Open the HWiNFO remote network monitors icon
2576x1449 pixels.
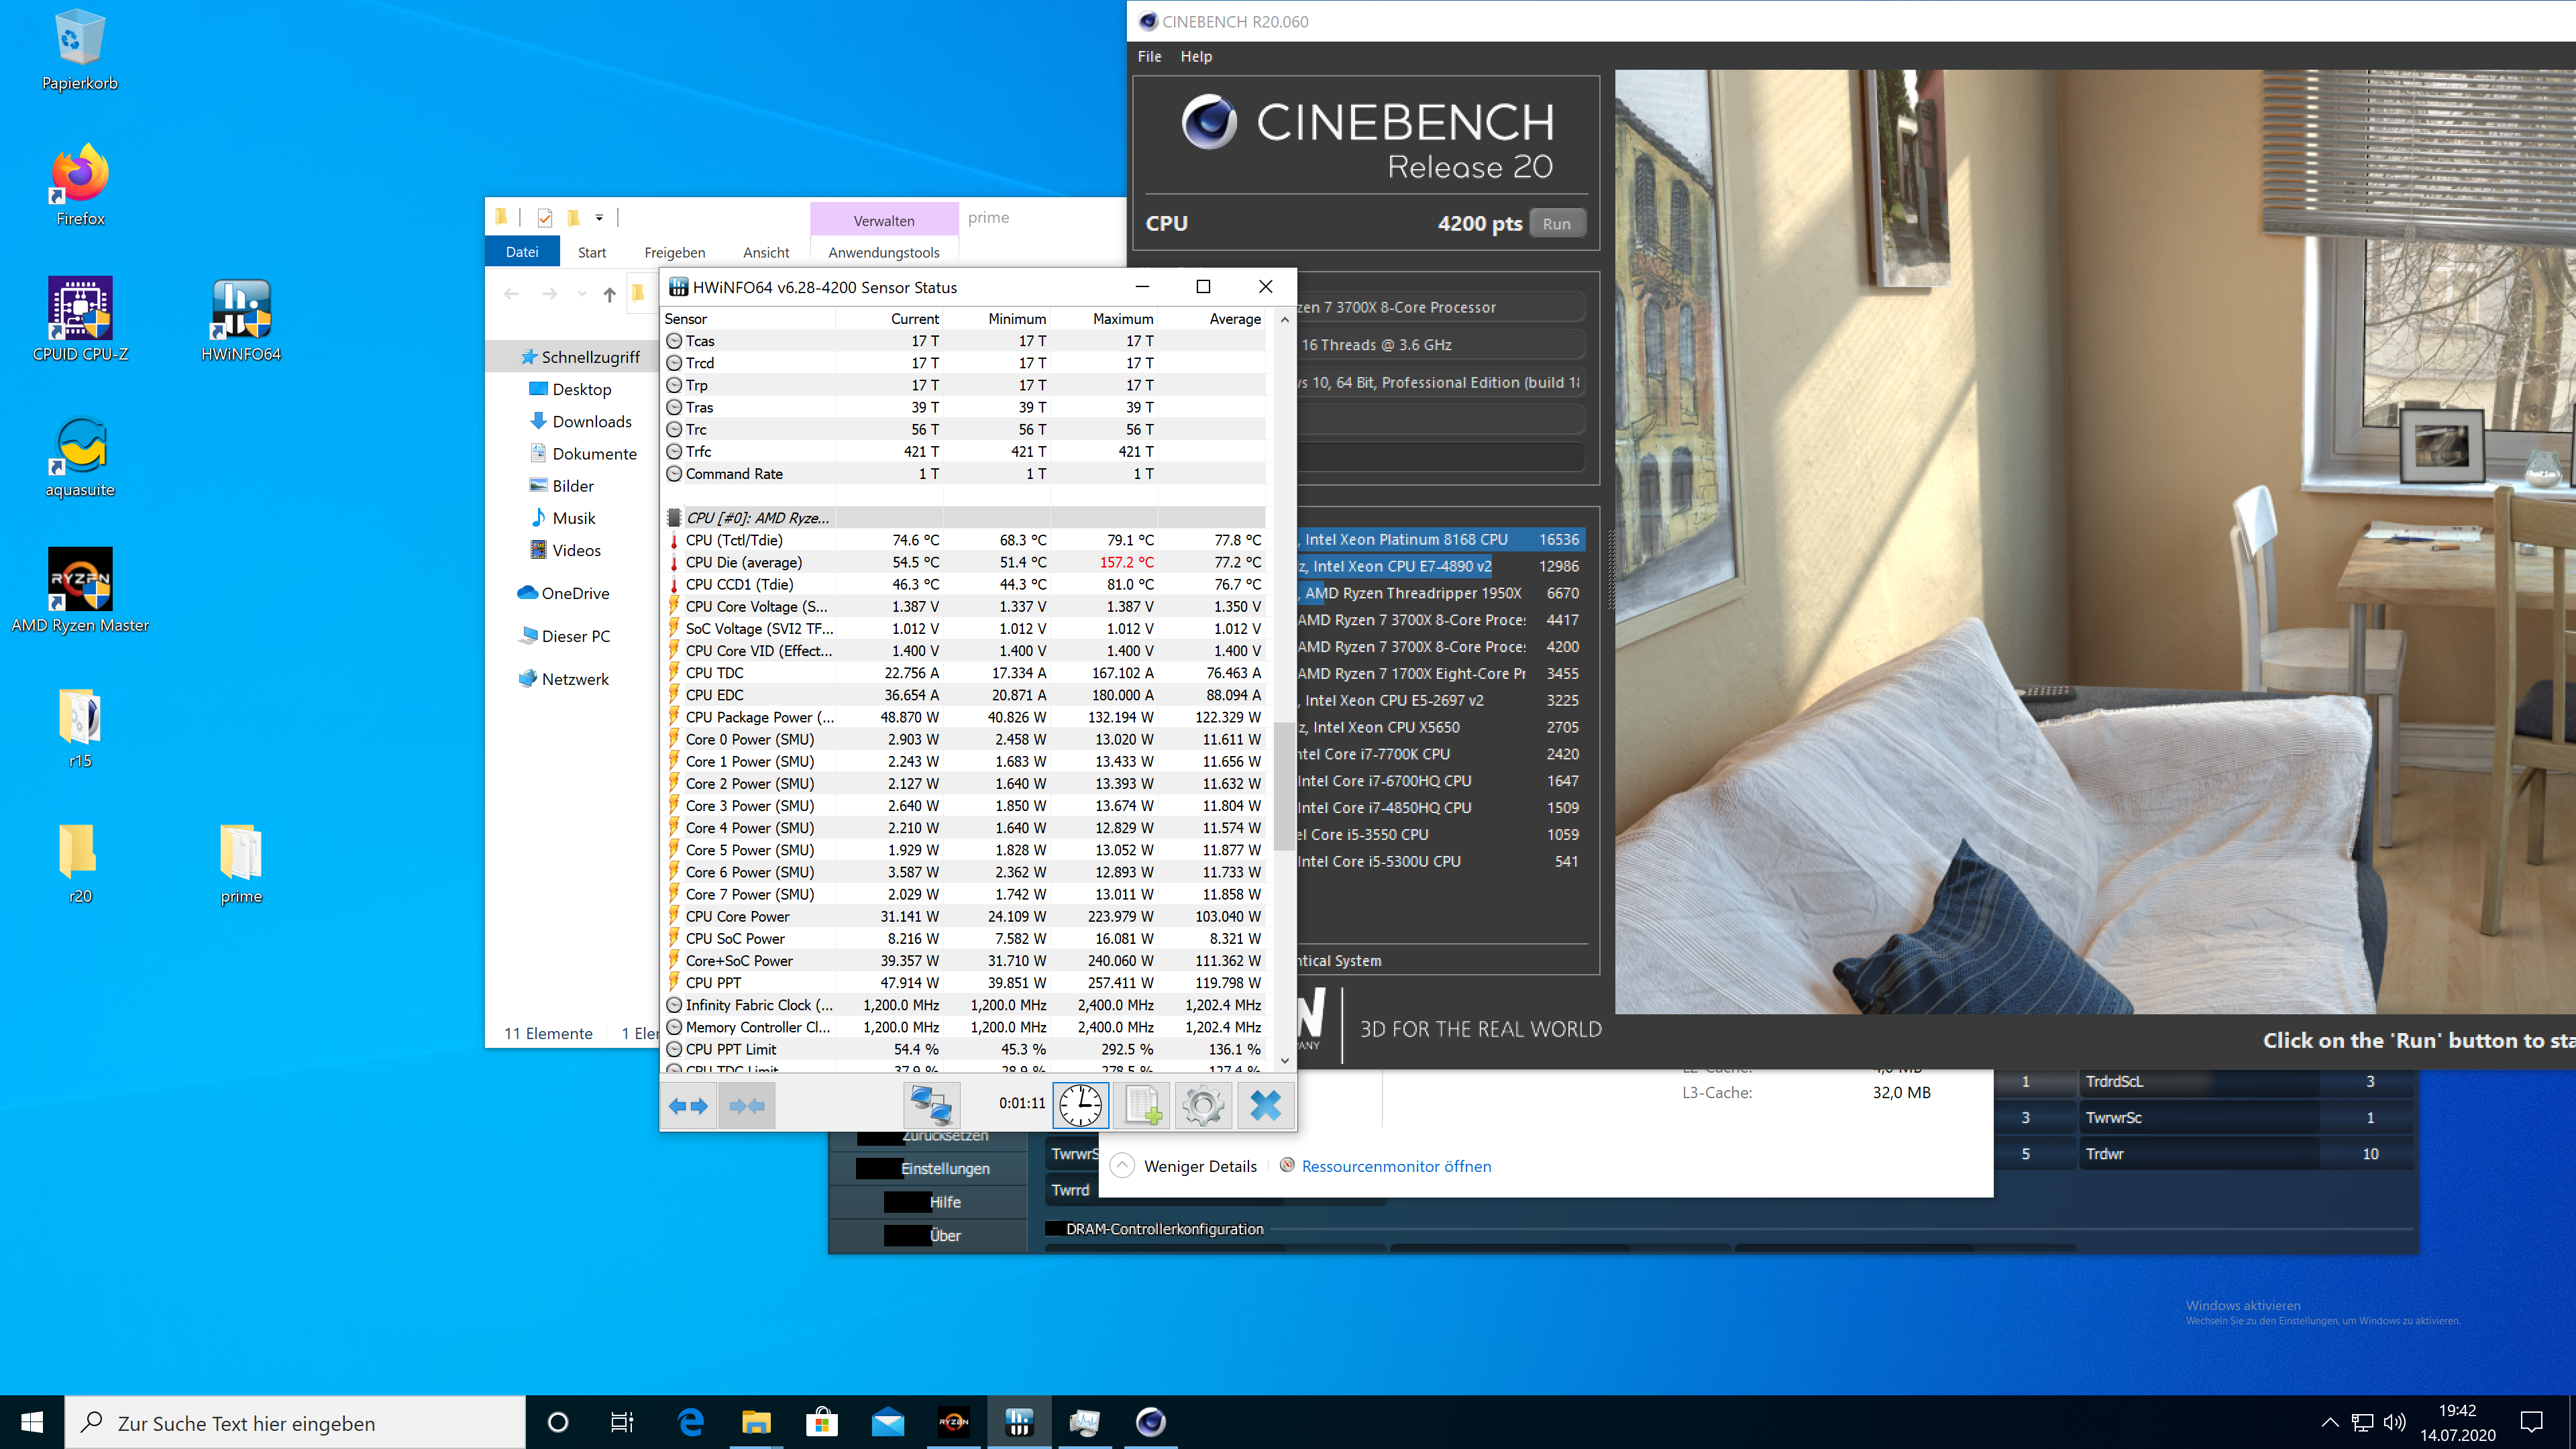pos(931,1105)
